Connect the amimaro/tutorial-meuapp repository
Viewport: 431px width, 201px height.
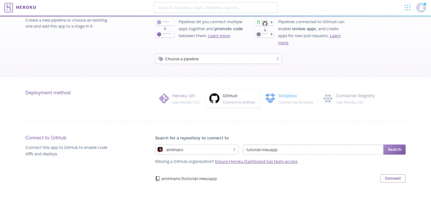tap(393, 178)
